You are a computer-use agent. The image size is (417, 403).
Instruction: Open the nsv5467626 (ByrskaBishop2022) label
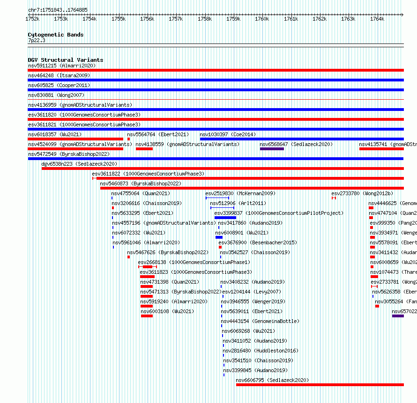[168, 252]
